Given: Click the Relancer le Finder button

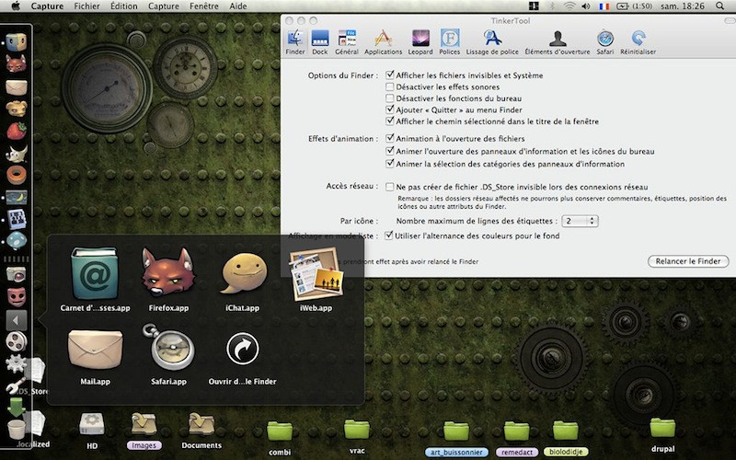Looking at the screenshot, I should pos(687,261).
